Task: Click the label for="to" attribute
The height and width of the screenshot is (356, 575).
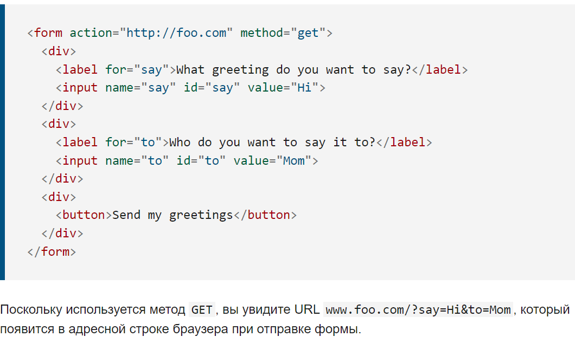Action: [x=133, y=143]
